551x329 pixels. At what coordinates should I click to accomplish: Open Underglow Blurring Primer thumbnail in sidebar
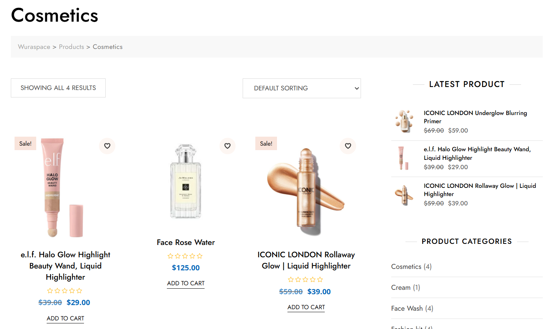pyautogui.click(x=404, y=121)
